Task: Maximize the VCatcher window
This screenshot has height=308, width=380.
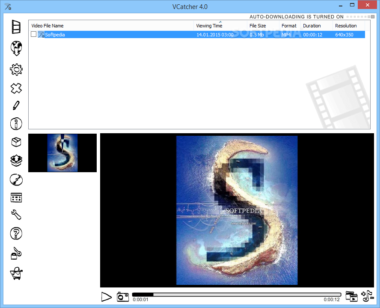Action: click(352, 5)
